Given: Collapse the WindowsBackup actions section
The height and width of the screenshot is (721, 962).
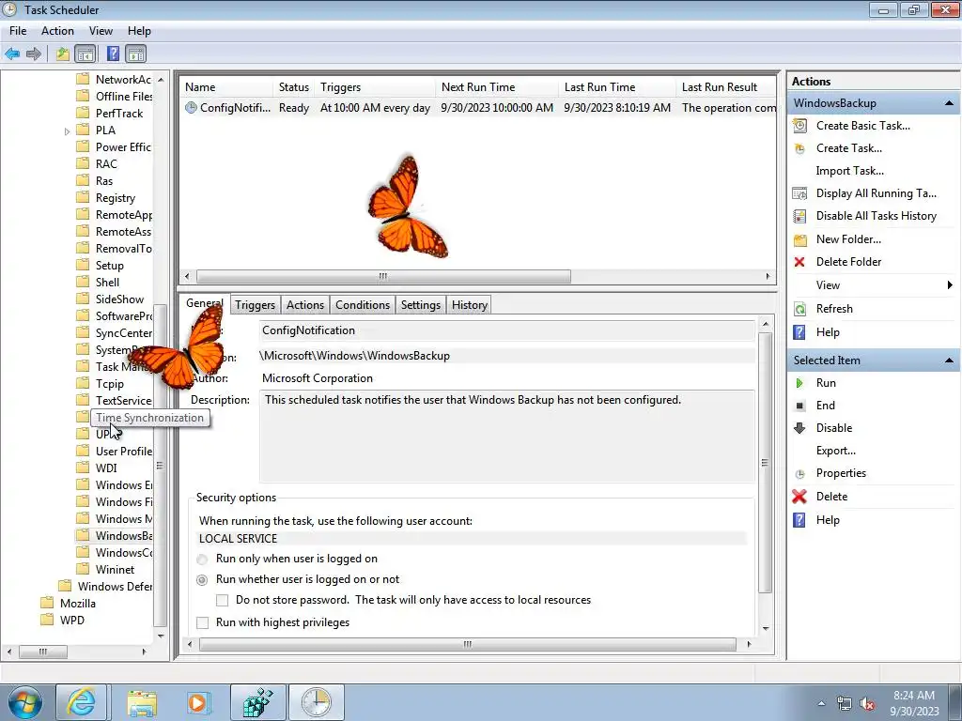Looking at the screenshot, I should (949, 103).
